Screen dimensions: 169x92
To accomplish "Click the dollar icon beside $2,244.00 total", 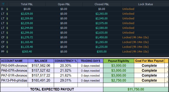I will 7,28.
